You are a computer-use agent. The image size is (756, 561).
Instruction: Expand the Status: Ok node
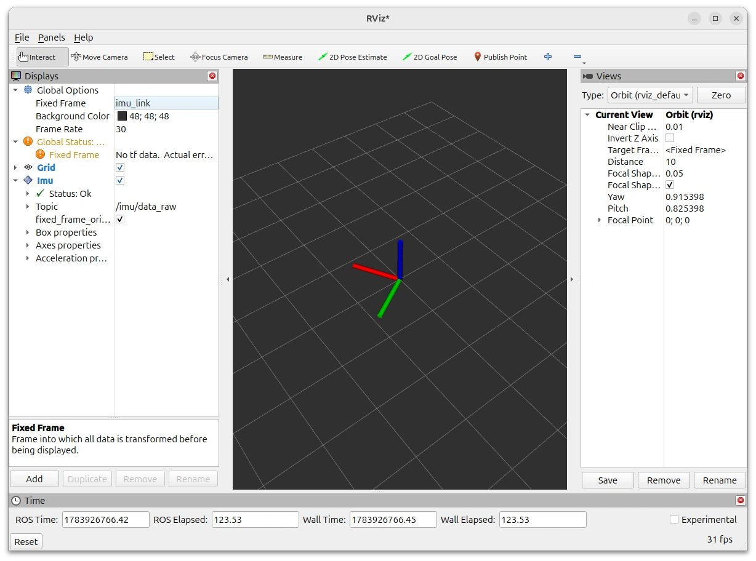[x=28, y=194]
